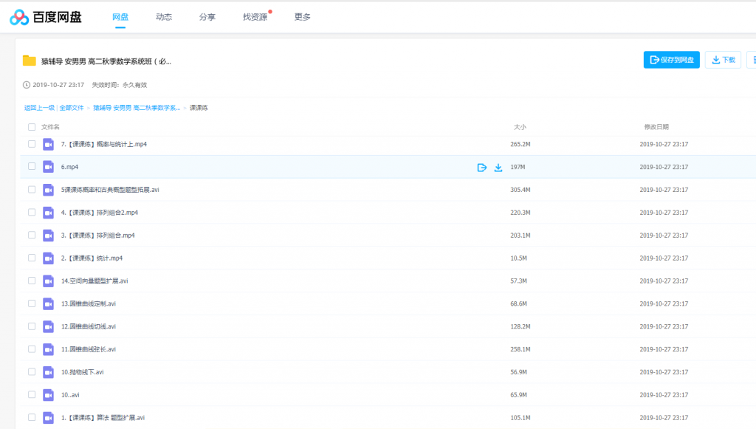
Task: Click the yellow folder icon beside the share title
Action: click(x=30, y=61)
